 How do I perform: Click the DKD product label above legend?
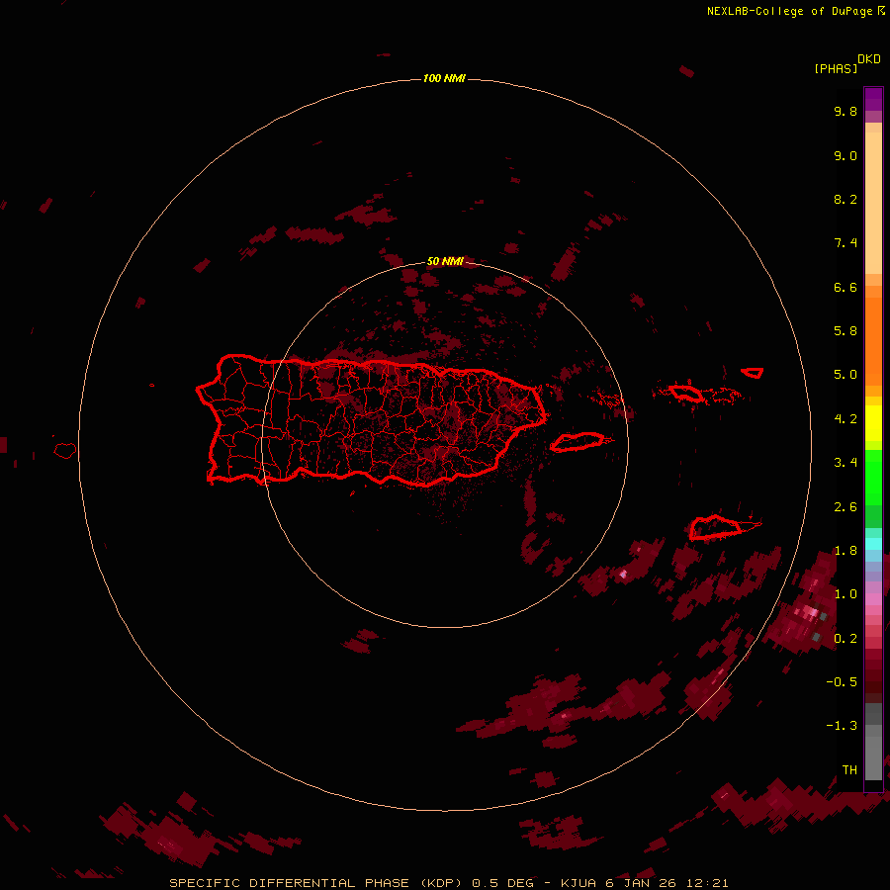pos(869,59)
